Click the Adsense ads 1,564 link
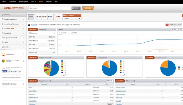Image resolution: width=183 pixels, height=105 pixels. pyautogui.click(x=53, y=53)
